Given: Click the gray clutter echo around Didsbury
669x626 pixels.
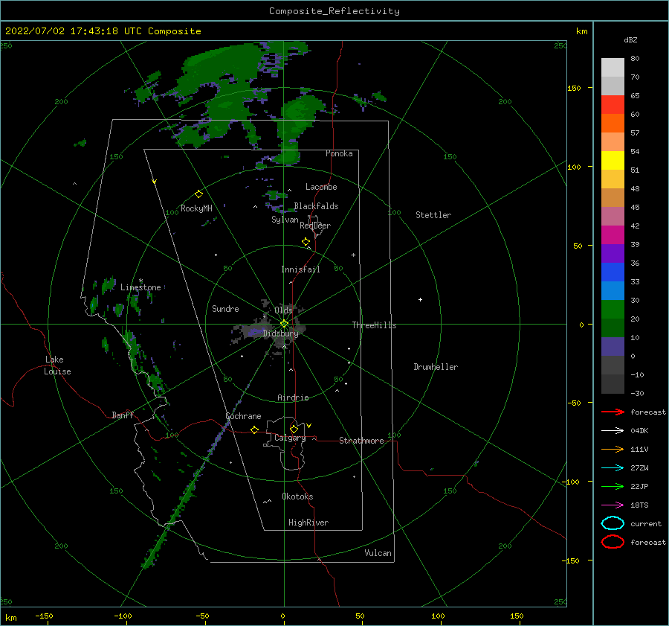Looking at the screenshot, I should [x=269, y=330].
